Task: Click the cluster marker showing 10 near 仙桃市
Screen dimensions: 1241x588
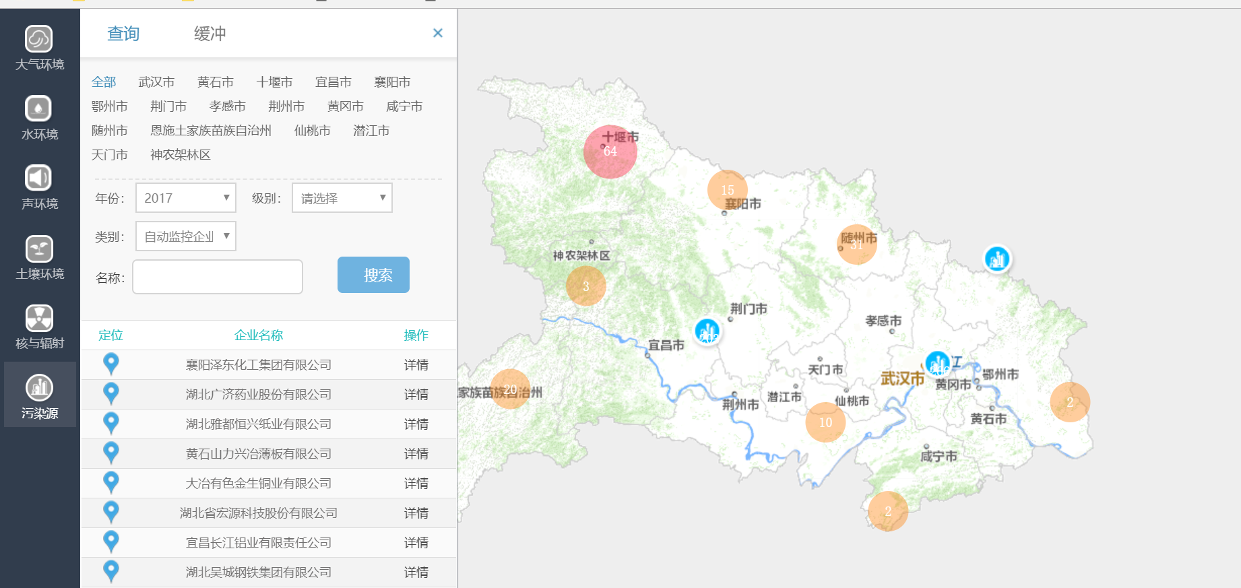Action: click(x=825, y=422)
